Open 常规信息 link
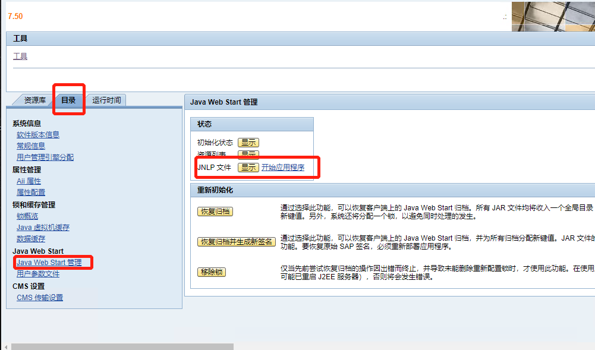 click(31, 146)
